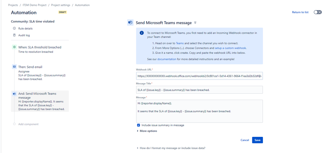Open Projects breadcrumb
324x153 pixels.
pyautogui.click(x=13, y=5)
